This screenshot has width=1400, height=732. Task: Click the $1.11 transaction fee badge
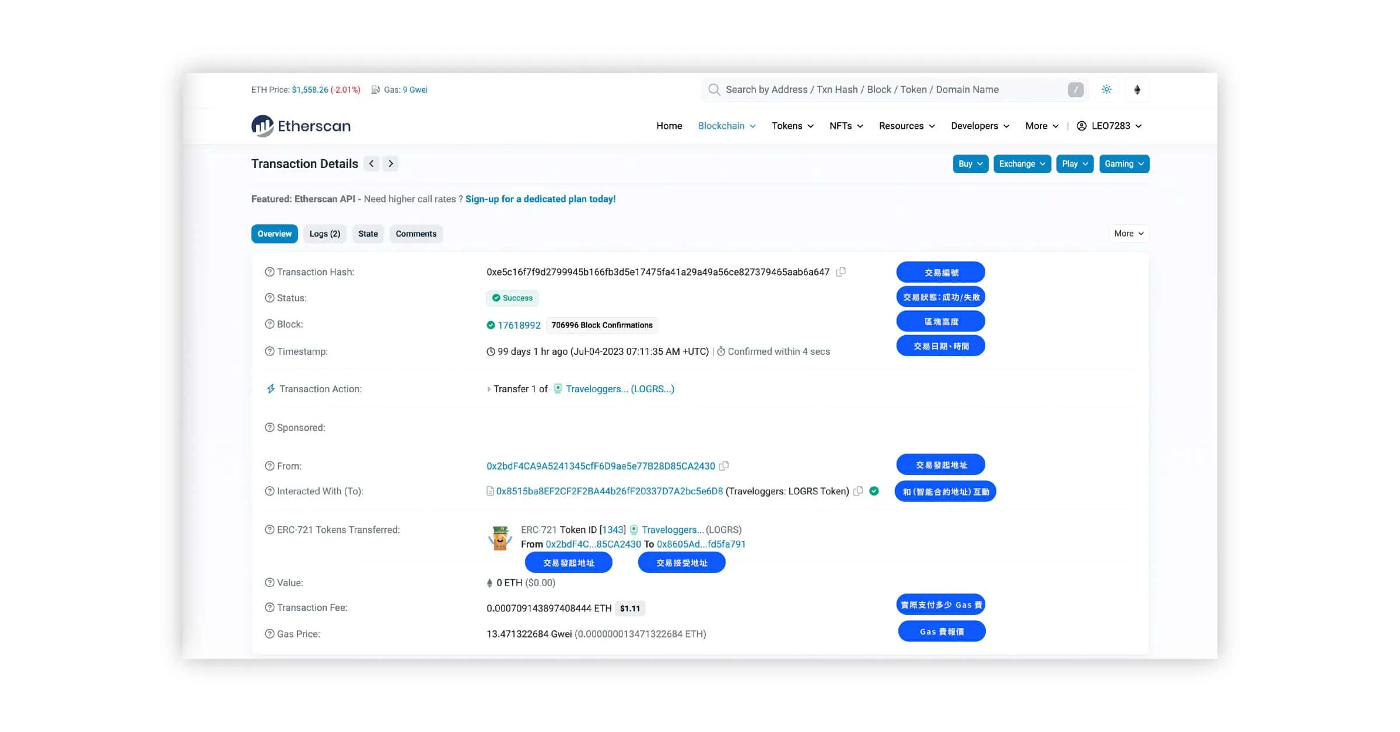tap(630, 608)
